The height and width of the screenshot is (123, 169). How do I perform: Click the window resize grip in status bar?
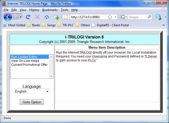(165, 119)
